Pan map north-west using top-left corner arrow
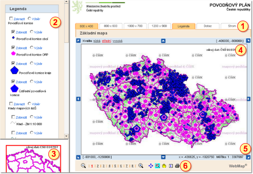Image resolution: width=253 pixels, height=174 pixels. coord(78,41)
